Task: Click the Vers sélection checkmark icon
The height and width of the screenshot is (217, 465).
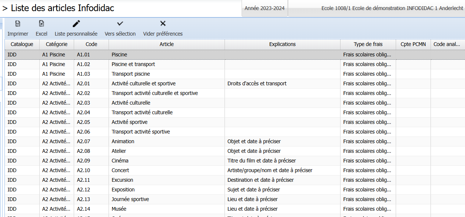Action: [120, 24]
